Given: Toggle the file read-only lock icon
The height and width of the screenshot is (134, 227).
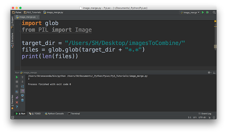Looking at the screenshot, I should tap(209, 118).
